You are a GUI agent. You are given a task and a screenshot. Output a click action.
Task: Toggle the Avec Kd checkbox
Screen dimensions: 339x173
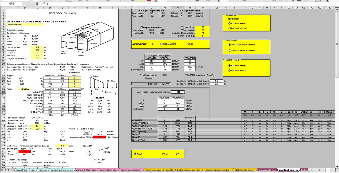(x=135, y=154)
